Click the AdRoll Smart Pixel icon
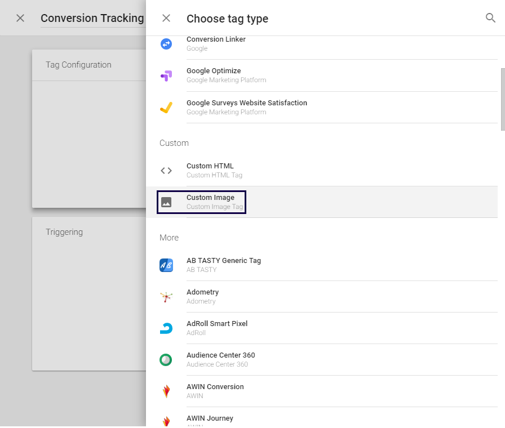Viewport: 505px width, 428px height. pos(166,328)
